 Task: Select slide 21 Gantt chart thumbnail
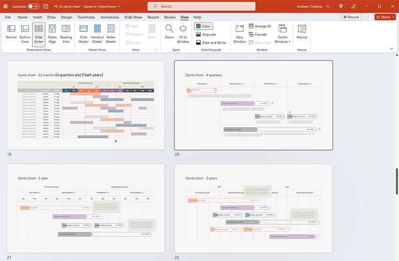coord(85,208)
